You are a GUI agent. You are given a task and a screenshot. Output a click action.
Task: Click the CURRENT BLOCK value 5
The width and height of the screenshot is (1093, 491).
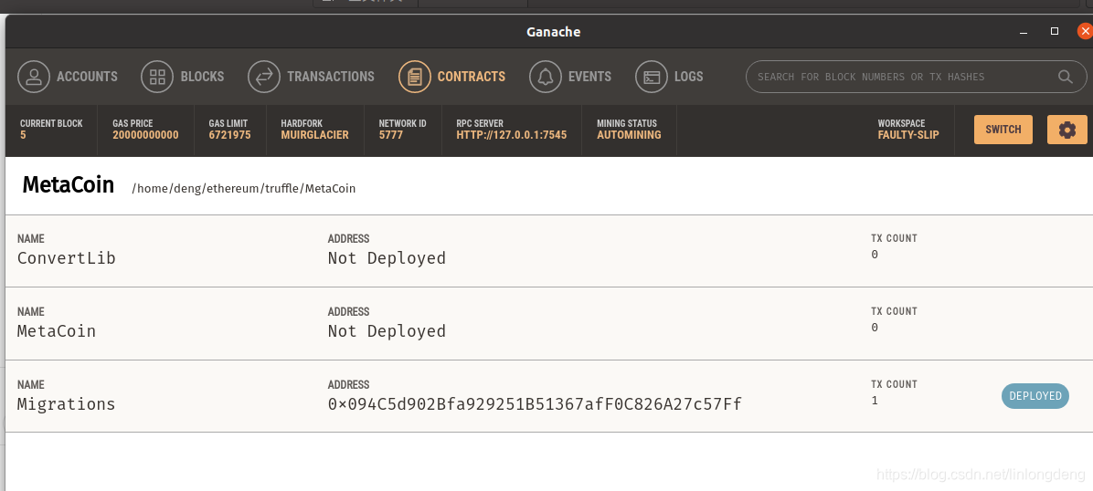pyautogui.click(x=23, y=135)
